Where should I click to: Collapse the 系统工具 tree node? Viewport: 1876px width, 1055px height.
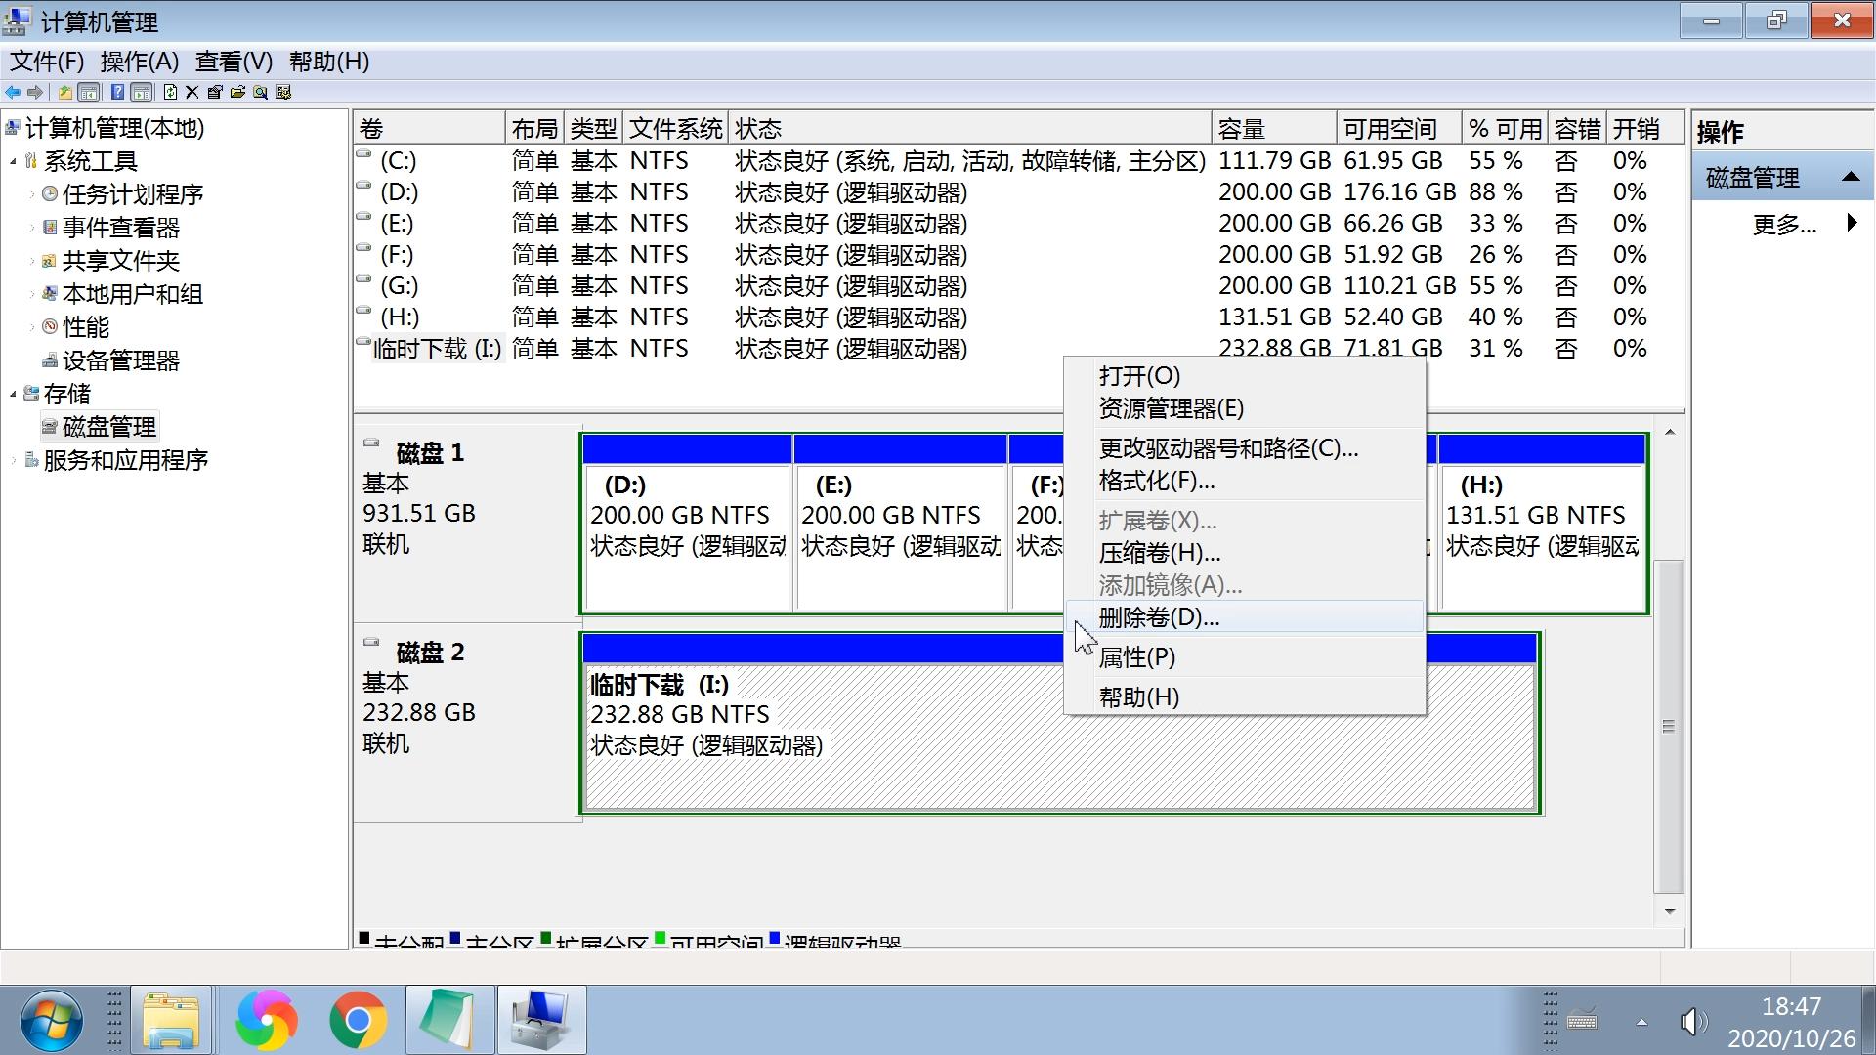pos(14,162)
